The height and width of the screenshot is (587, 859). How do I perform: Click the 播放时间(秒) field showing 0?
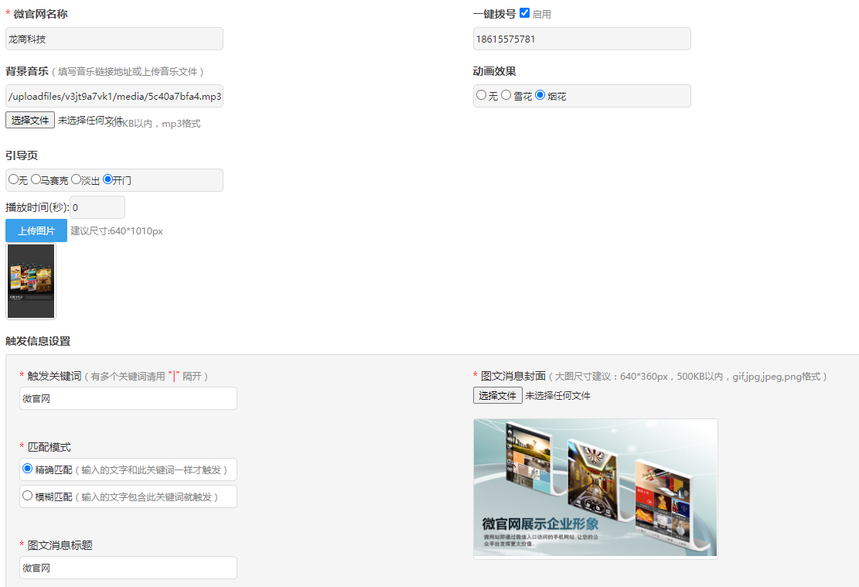(97, 206)
